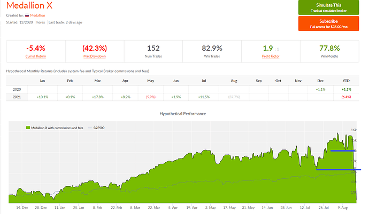Click the (42.3%) max drawdown value
The height and width of the screenshot is (214, 369).
pyautogui.click(x=95, y=48)
